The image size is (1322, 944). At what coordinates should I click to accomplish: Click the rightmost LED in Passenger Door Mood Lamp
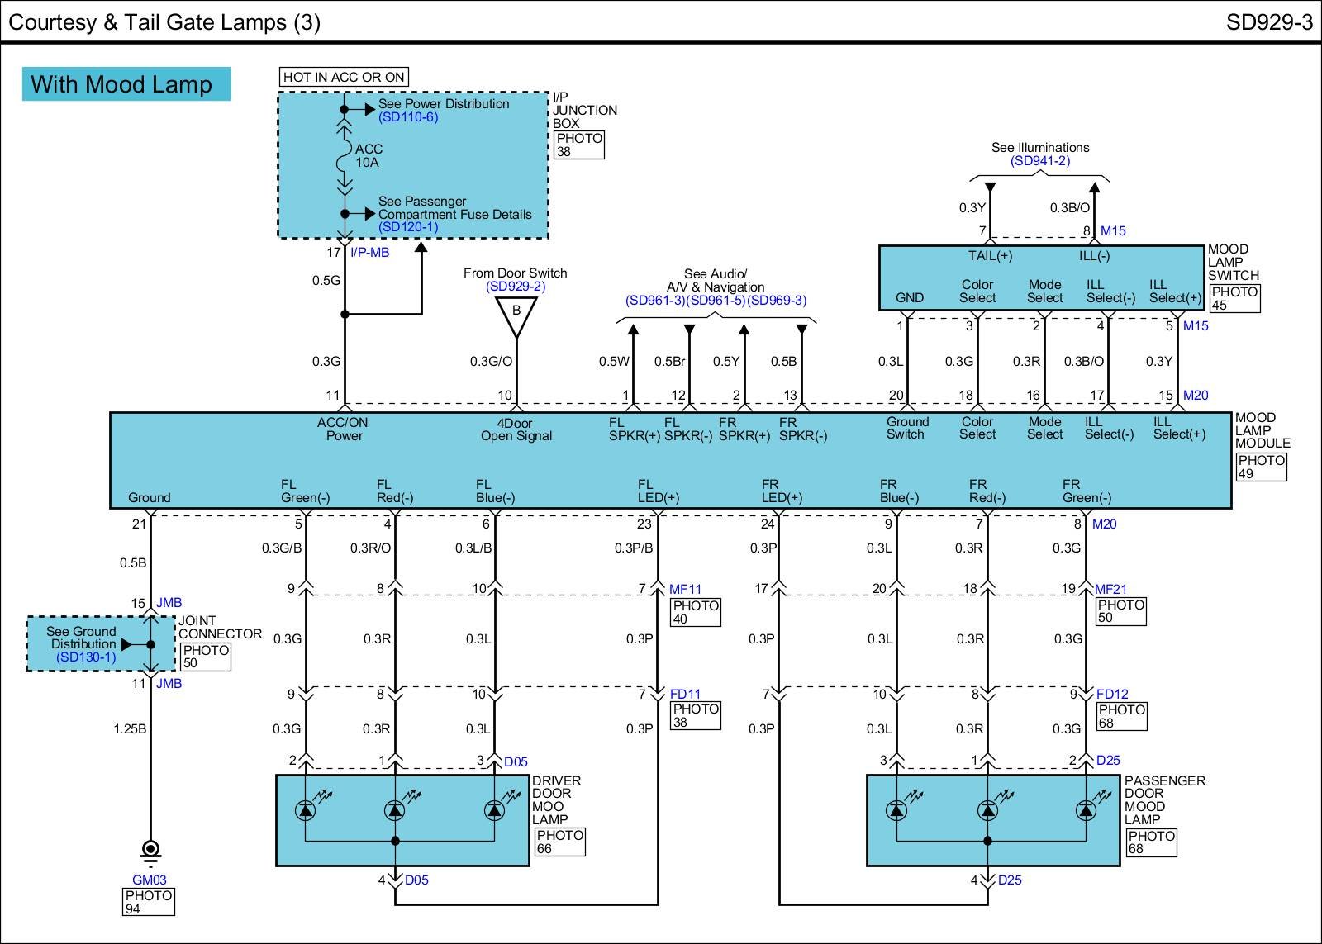click(1086, 811)
